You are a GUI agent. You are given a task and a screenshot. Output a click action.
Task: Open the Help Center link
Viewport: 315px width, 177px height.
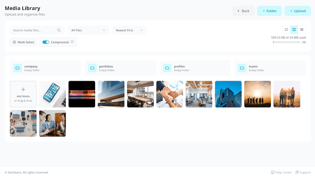pyautogui.click(x=281, y=172)
